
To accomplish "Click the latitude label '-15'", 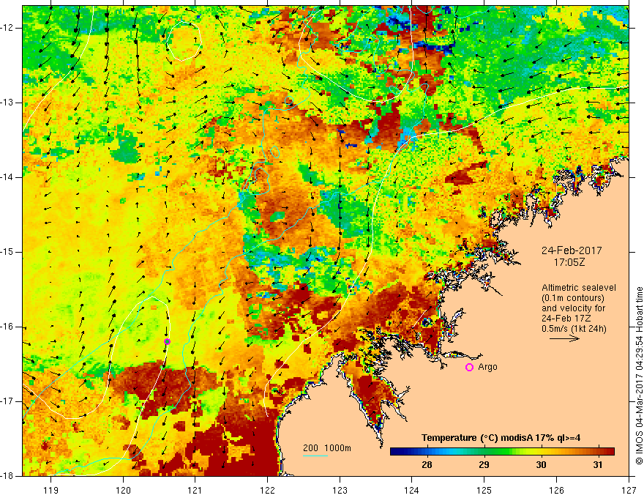I will coord(8,252).
